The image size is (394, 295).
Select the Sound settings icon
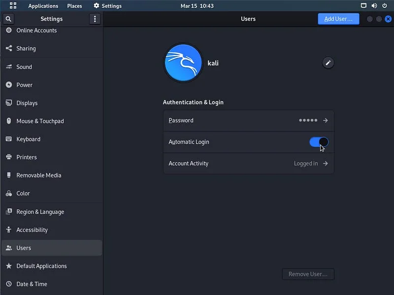pyautogui.click(x=10, y=66)
